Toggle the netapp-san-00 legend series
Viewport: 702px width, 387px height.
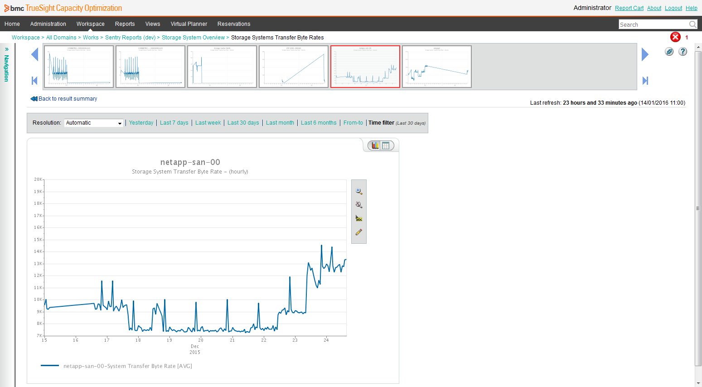pos(116,366)
